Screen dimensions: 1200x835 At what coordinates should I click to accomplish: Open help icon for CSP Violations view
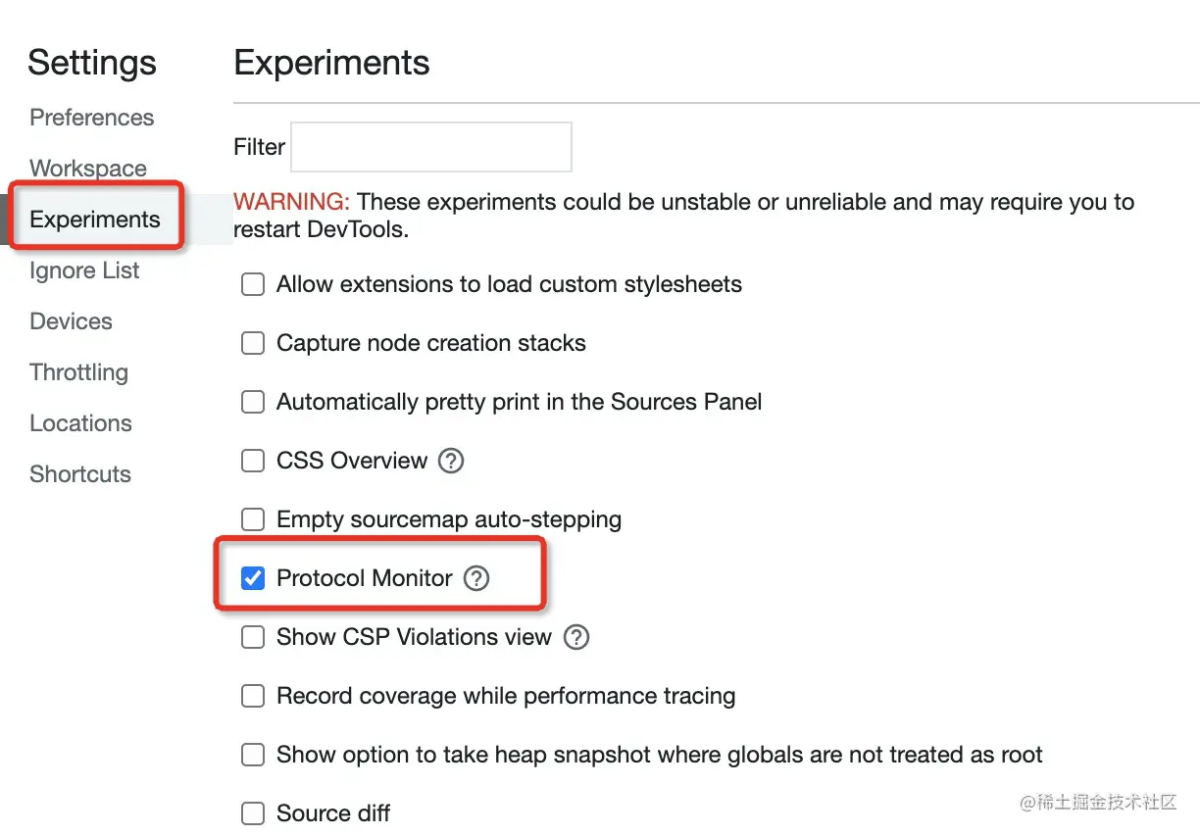tap(576, 637)
